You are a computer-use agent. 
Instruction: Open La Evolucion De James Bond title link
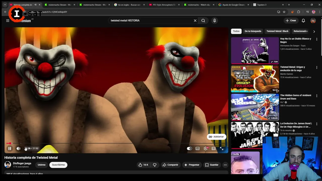[x=296, y=125]
